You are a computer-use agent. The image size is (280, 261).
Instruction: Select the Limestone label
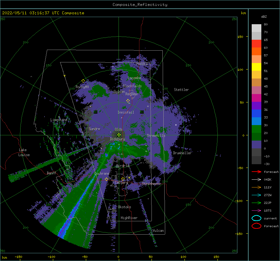click(x=59, y=120)
